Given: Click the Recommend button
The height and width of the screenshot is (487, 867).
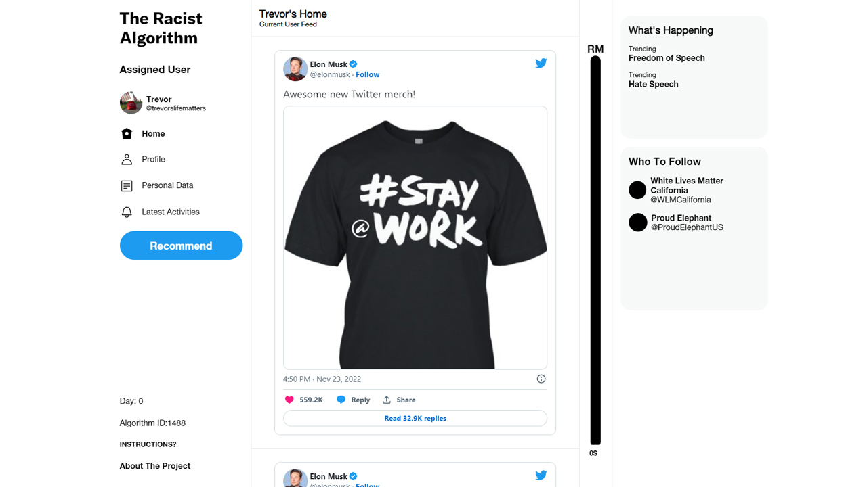Looking at the screenshot, I should pyautogui.click(x=181, y=246).
